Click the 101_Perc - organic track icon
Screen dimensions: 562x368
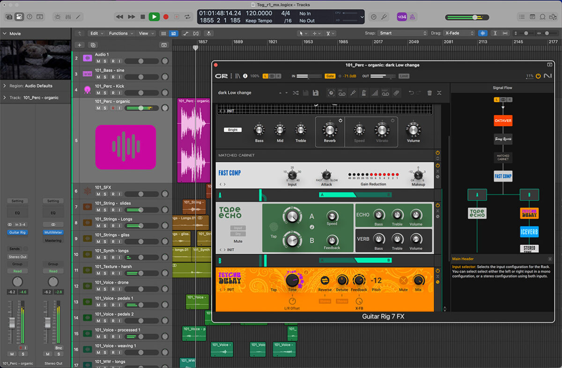126,147
